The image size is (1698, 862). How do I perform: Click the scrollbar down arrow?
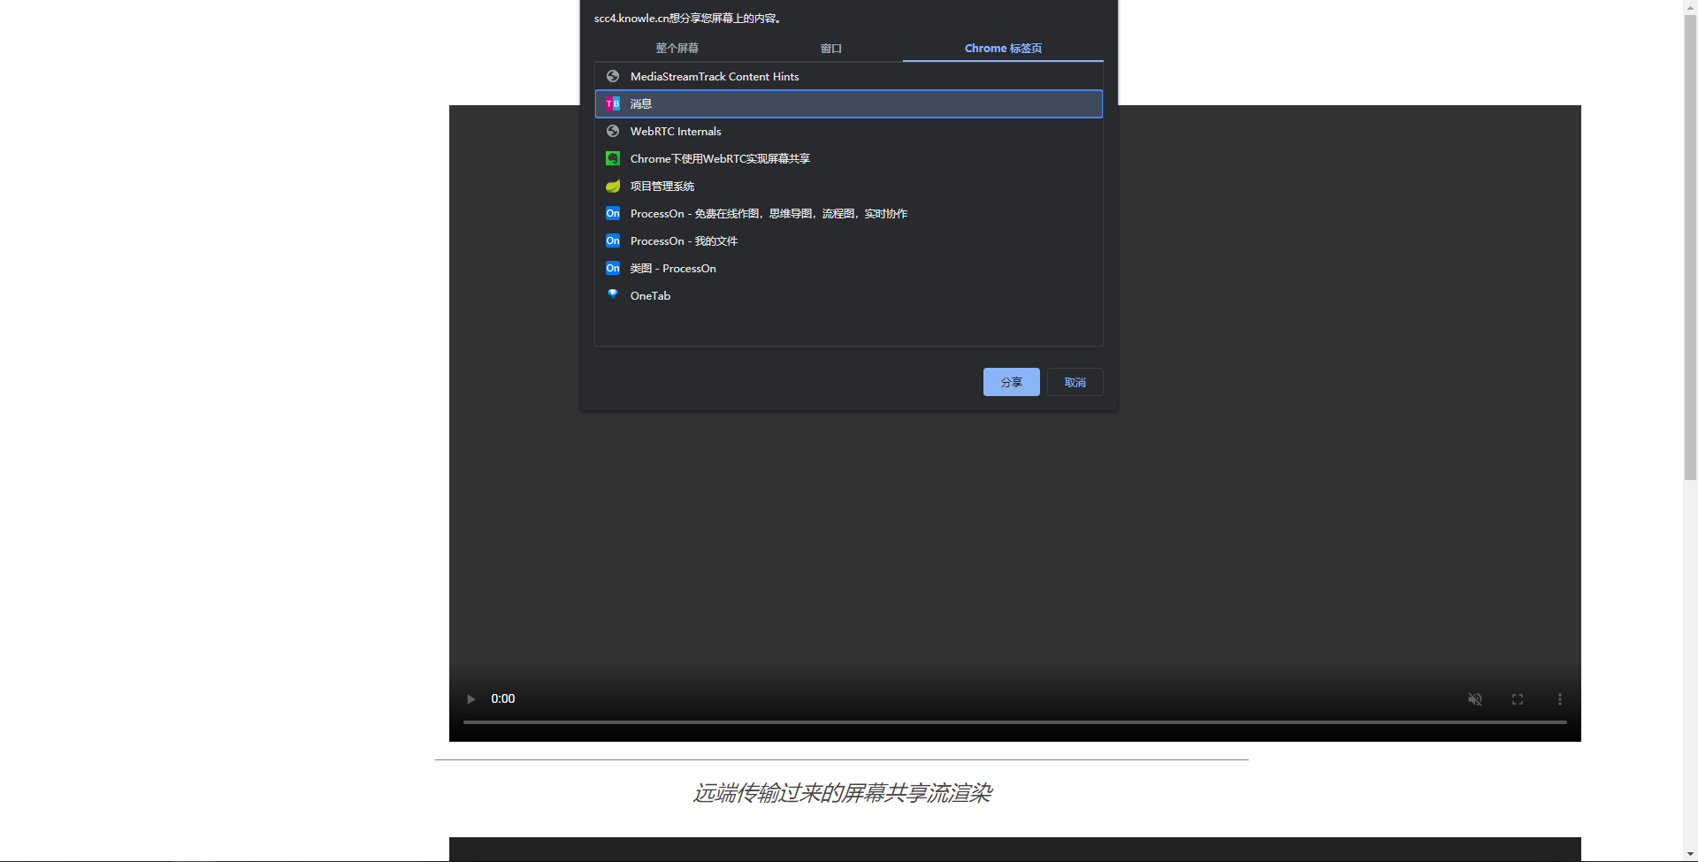pos(1690,853)
